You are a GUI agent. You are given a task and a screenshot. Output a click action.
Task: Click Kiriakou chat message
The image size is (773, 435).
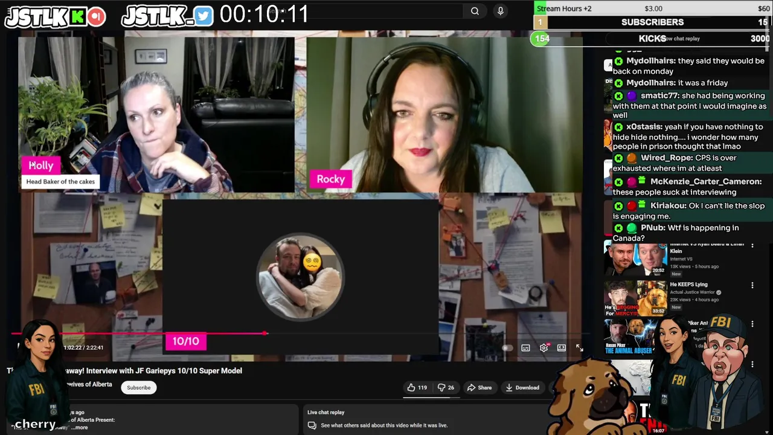(x=688, y=211)
